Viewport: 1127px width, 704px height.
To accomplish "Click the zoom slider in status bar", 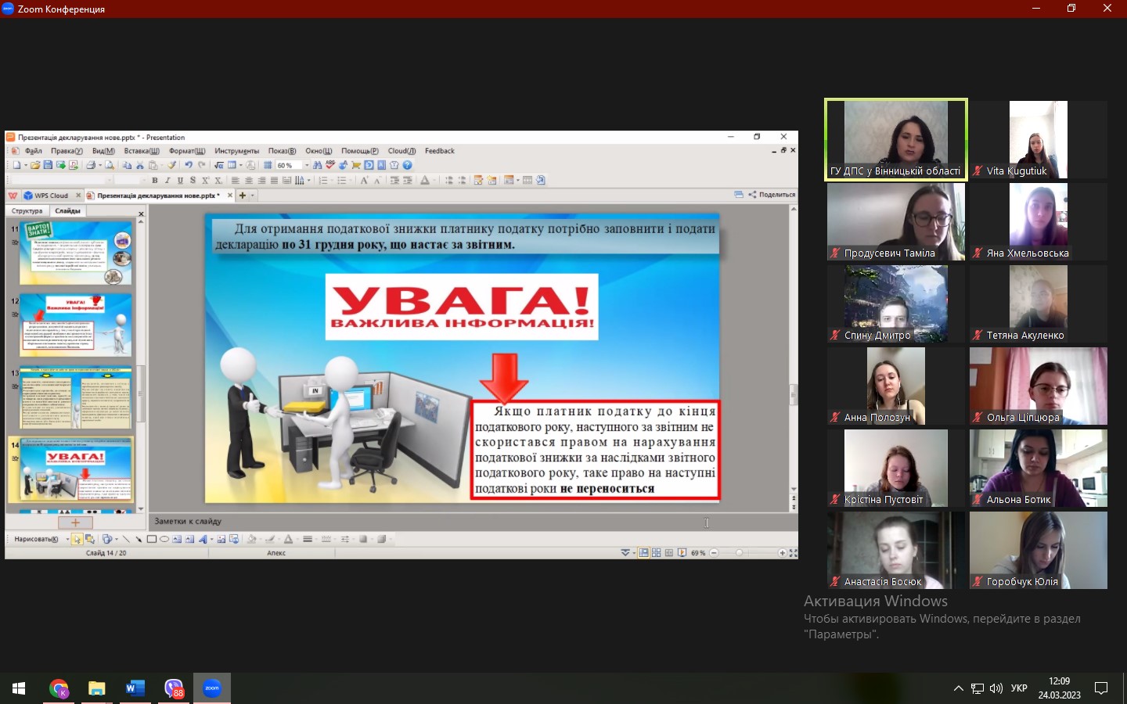I will pyautogui.click(x=739, y=553).
